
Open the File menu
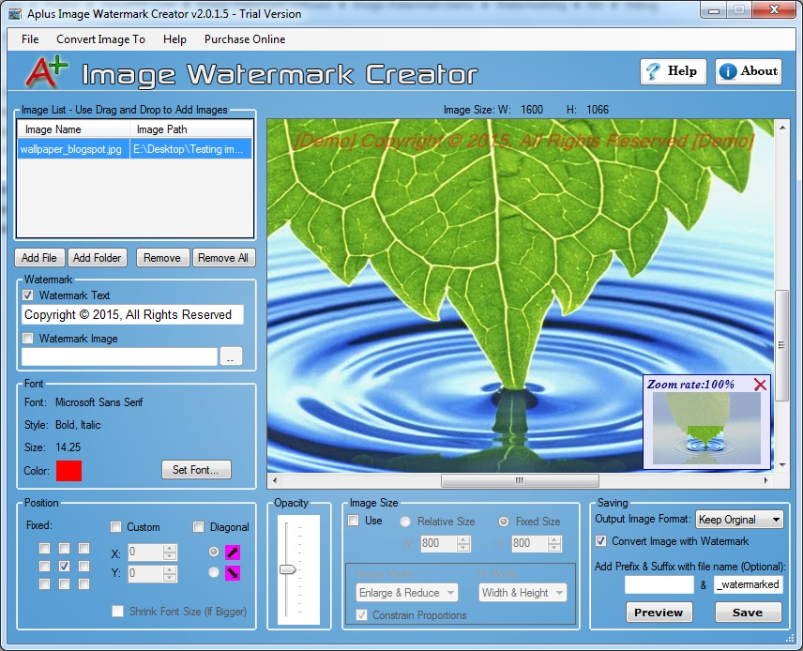(30, 39)
